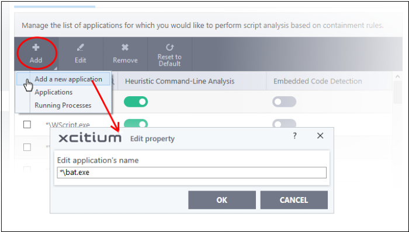
Task: Enable Embedded Code Detection in first row
Action: [x=284, y=101]
